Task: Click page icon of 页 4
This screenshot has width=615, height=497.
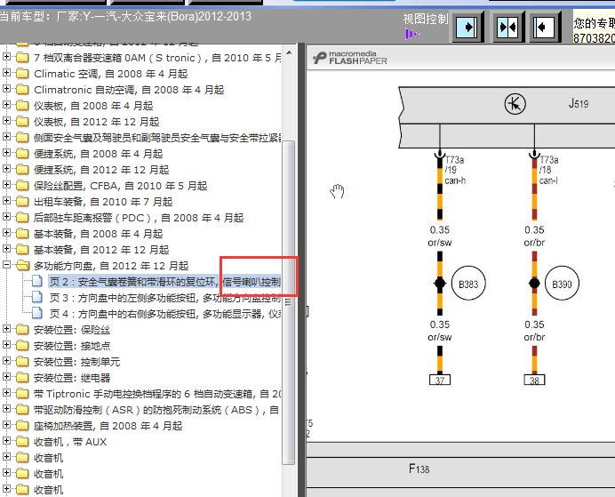Action: coord(37,313)
